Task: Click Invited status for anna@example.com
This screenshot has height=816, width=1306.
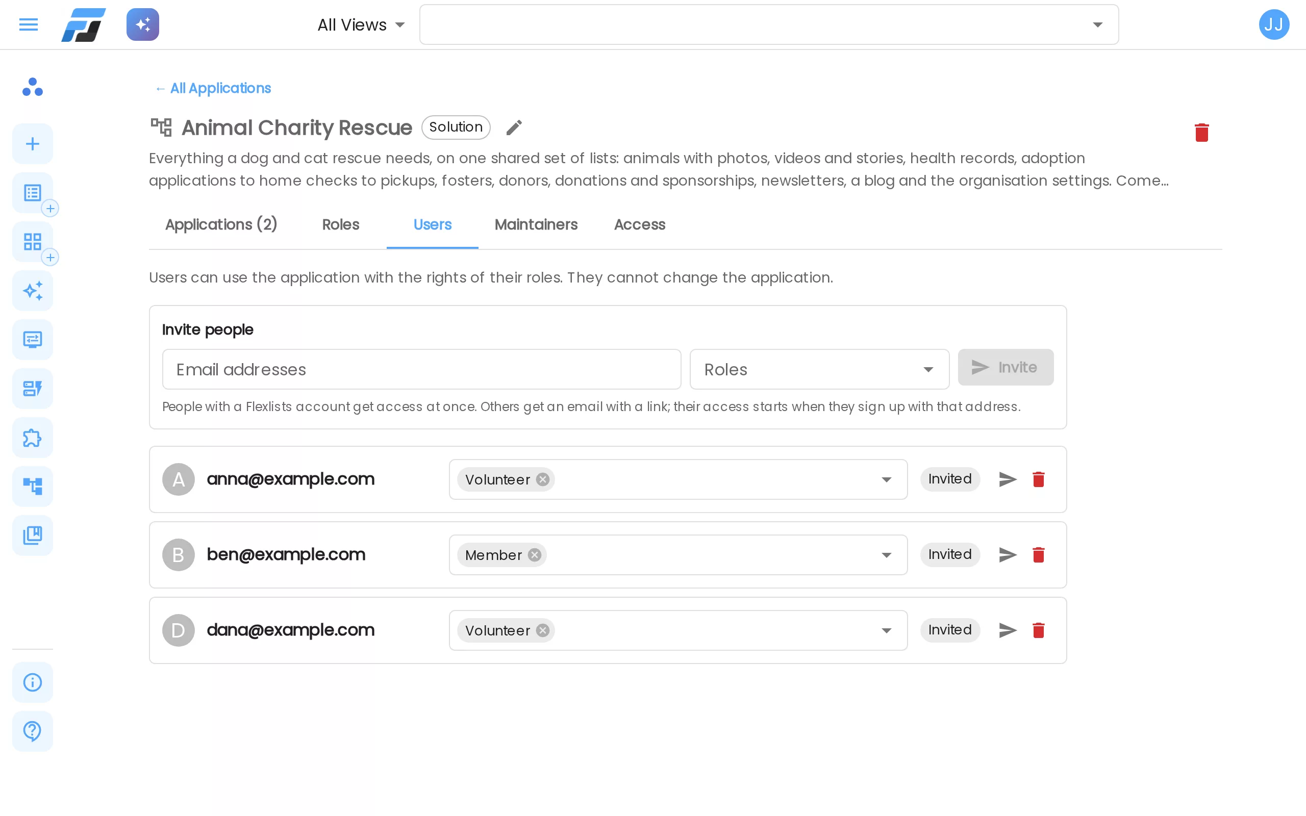Action: [x=950, y=479]
